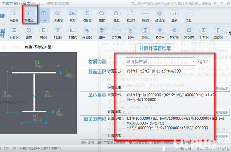The image size is (231, 152).
Task: Choose the 多边形 polygon profile icon
Action: tap(160, 33)
